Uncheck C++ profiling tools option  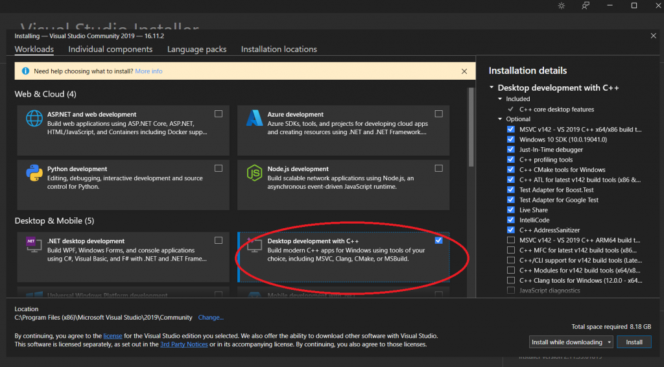pos(511,160)
